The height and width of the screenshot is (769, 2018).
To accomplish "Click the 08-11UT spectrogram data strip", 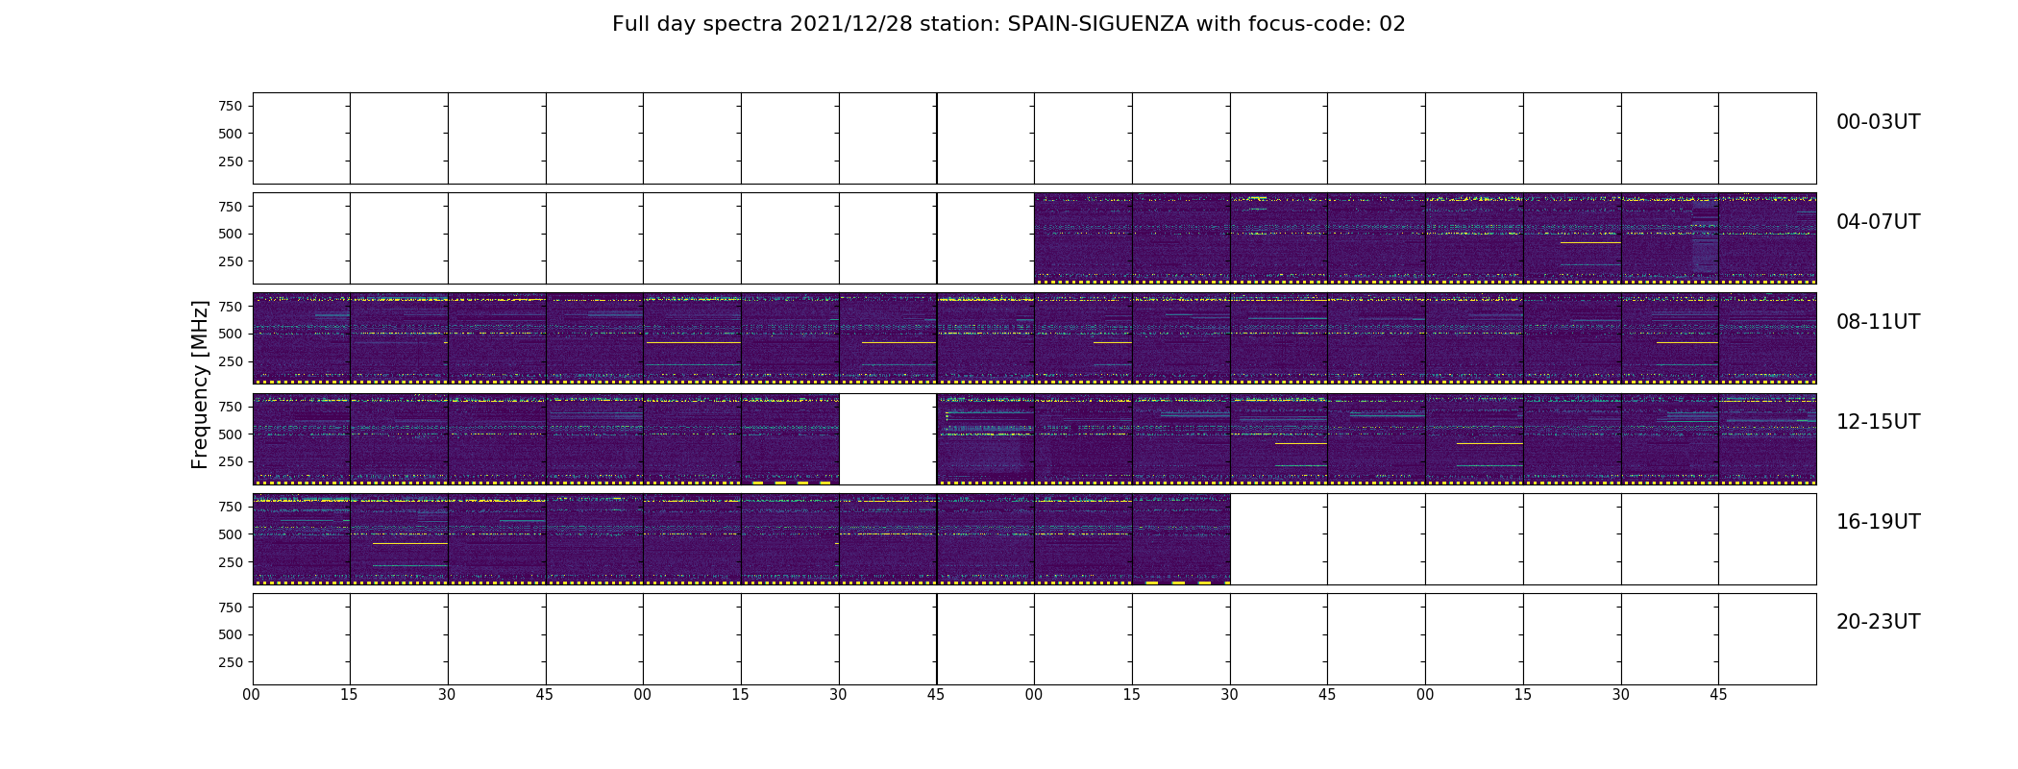I will coord(1034,338).
